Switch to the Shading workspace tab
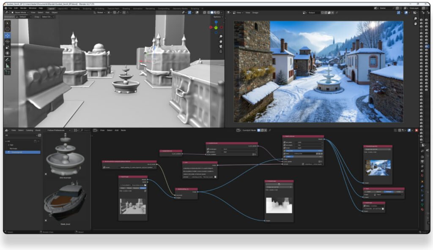 [x=126, y=8]
